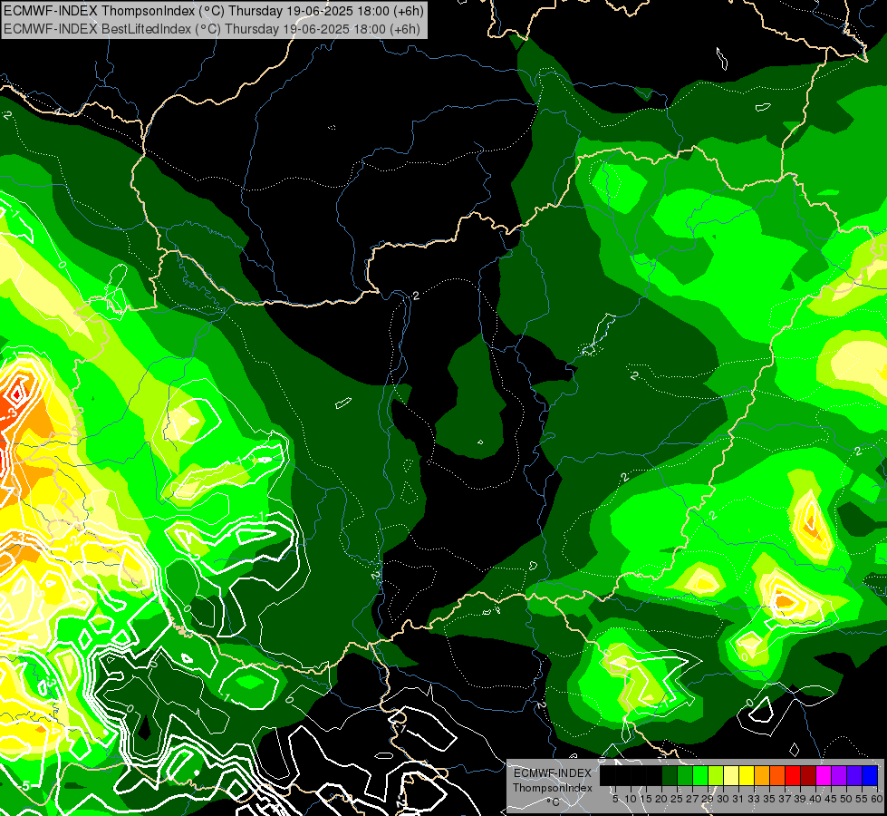
Task: Click the legend tick value 31
Action: point(738,799)
